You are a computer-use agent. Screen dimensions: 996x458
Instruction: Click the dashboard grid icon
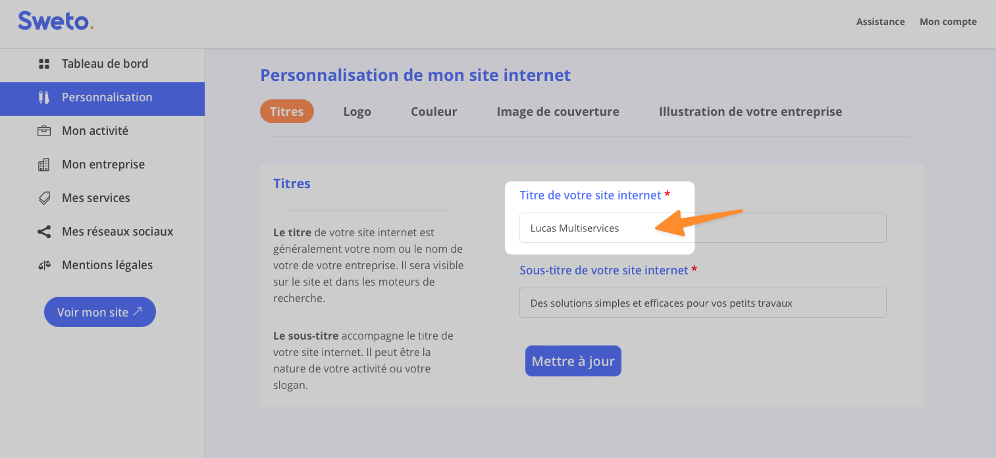44,64
